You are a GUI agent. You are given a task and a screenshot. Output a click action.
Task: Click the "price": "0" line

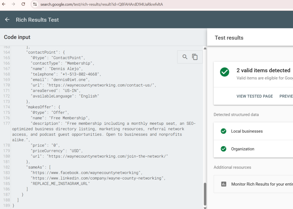point(45,145)
